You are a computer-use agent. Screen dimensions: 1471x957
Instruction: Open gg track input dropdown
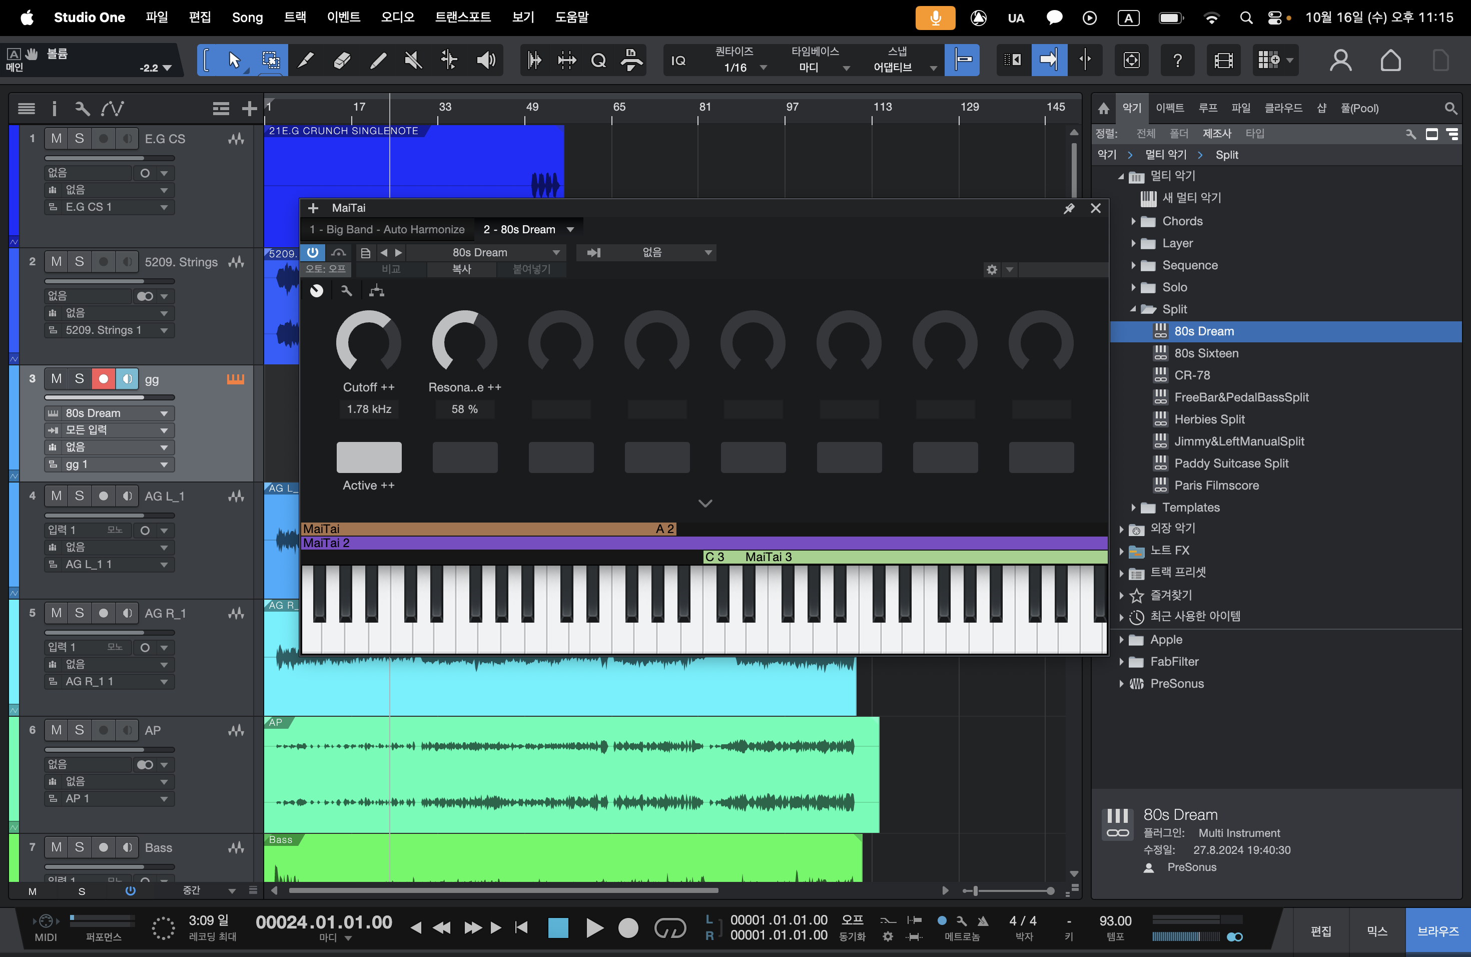pos(110,430)
